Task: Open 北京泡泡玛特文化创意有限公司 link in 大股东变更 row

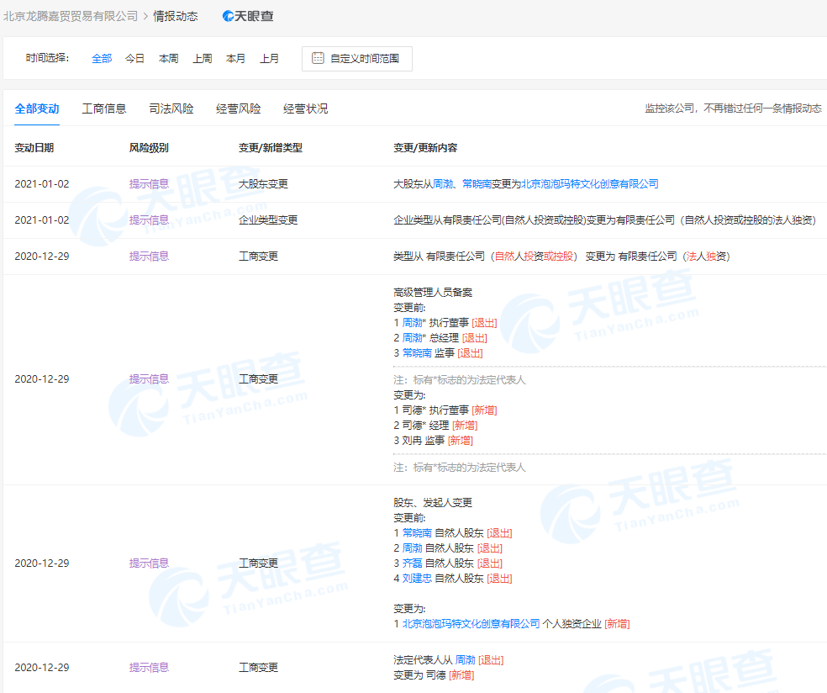Action: (x=590, y=183)
